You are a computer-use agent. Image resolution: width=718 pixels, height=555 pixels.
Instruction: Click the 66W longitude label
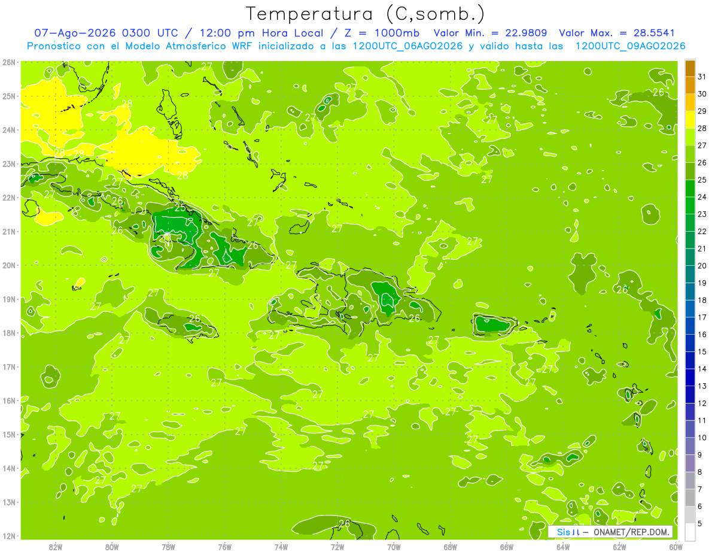(x=506, y=546)
